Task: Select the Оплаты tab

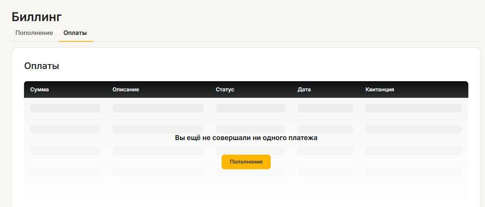Action: coord(75,33)
